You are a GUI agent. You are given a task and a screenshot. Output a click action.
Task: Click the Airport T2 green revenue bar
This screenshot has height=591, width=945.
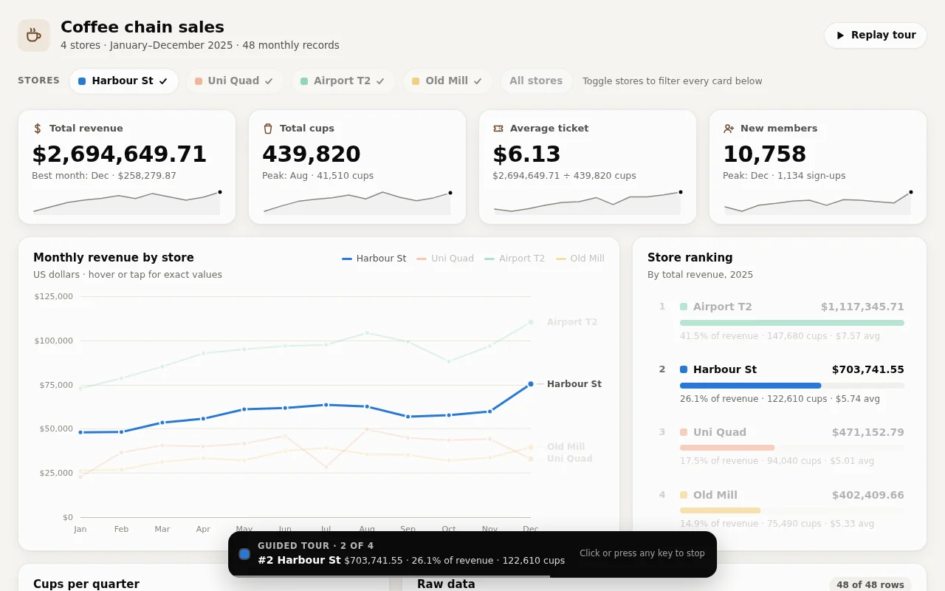(792, 323)
